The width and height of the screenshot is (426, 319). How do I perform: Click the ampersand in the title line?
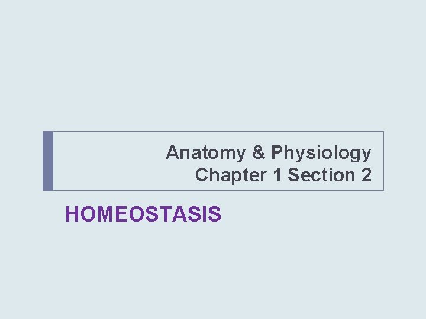[259, 153]
